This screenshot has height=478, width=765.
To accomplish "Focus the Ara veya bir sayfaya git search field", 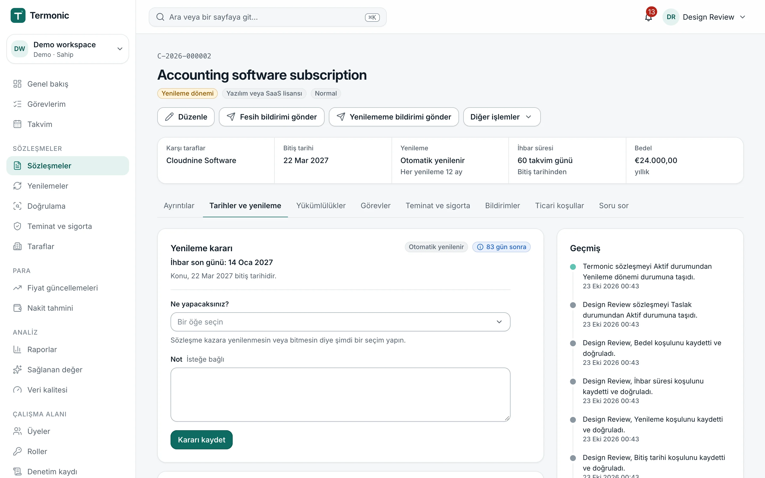I will click(267, 17).
